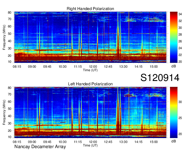Click 15:00 tick under Left Handed plot

click(x=154, y=142)
